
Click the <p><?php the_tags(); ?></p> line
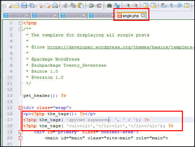coord(59,114)
